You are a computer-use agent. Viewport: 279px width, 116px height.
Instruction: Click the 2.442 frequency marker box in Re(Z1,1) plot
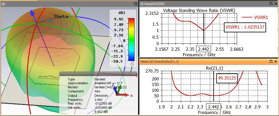click(213, 107)
